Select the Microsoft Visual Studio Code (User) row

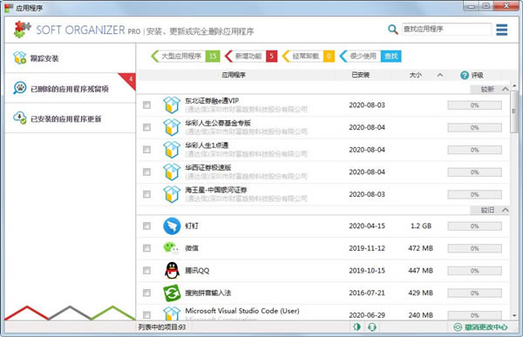click(323, 313)
